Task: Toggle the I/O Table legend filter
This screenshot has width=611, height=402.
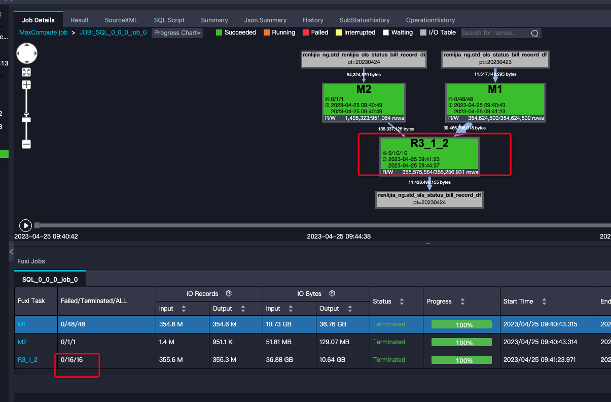Action: coord(438,32)
